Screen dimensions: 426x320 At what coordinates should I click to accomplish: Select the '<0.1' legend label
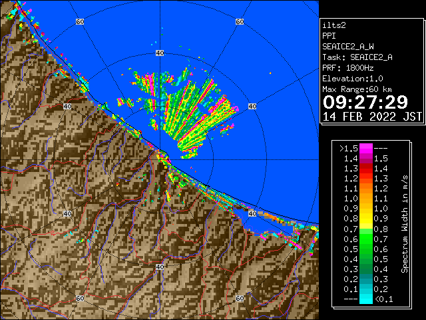384,299
